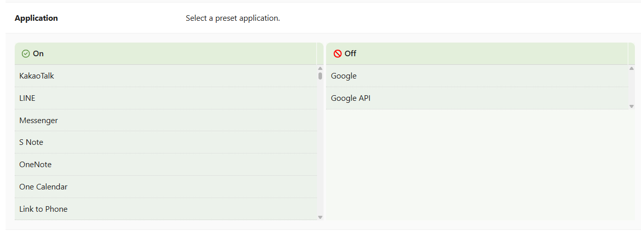Pick Google API in the Off list
Image resolution: width=641 pixels, height=231 pixels.
(351, 98)
